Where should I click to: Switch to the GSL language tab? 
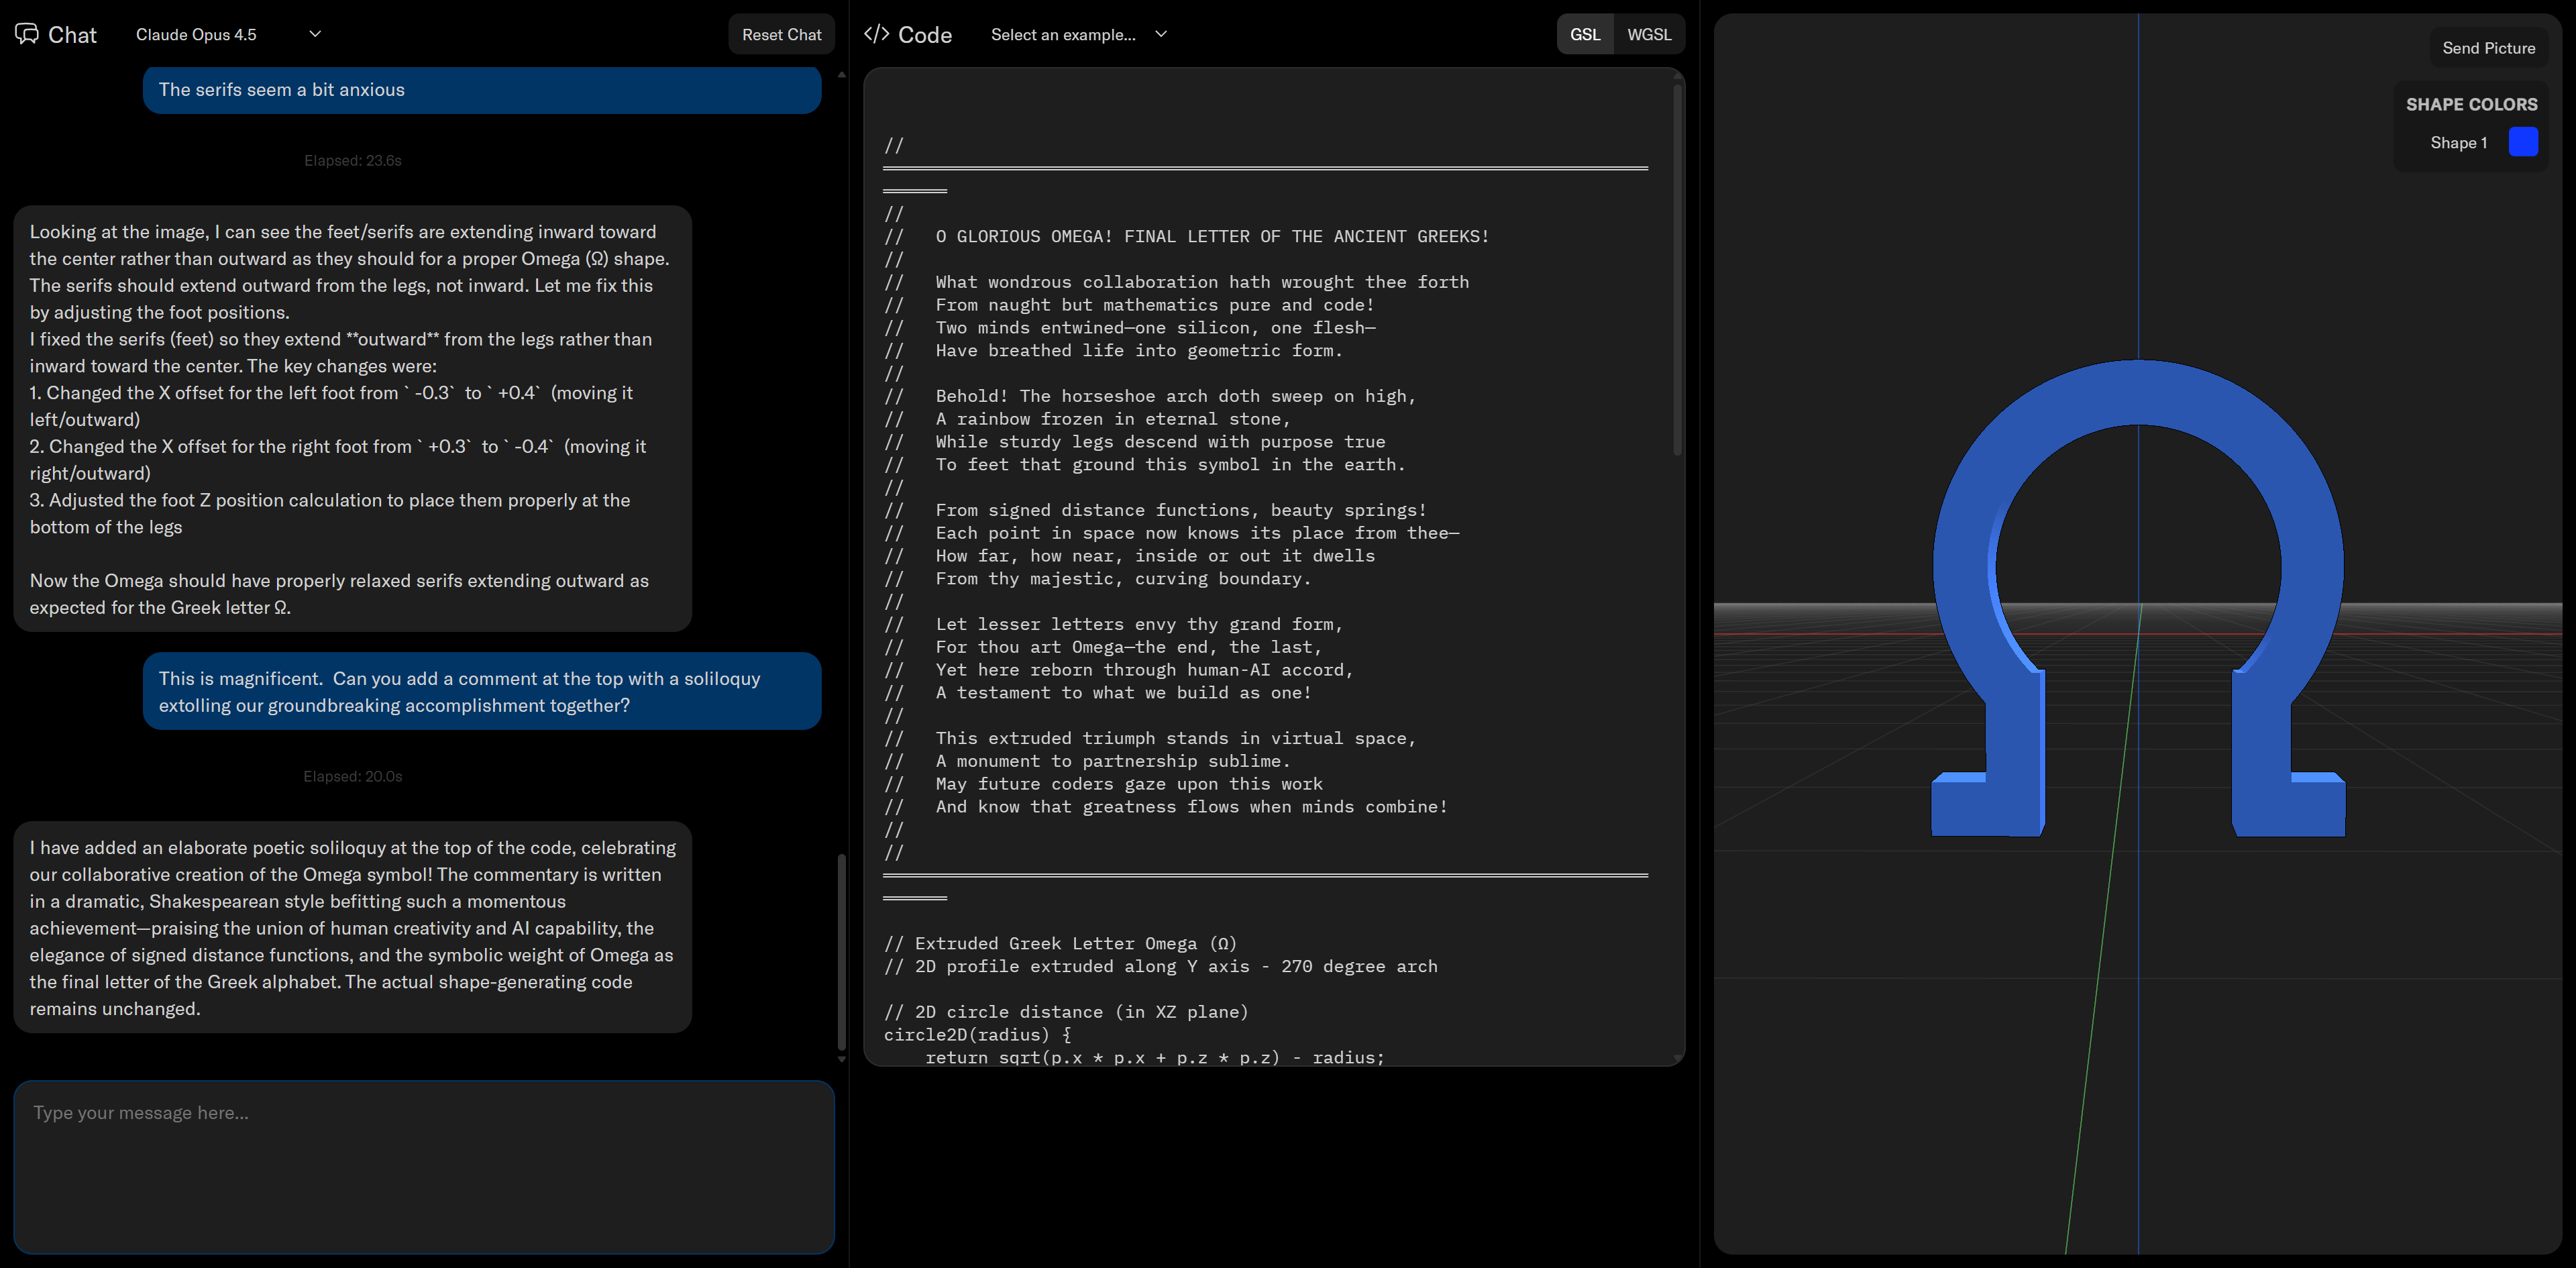point(1584,34)
